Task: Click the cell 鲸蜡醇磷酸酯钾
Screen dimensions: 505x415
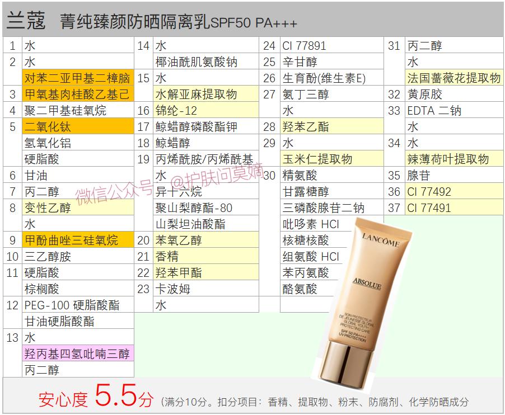Action: click(206, 126)
